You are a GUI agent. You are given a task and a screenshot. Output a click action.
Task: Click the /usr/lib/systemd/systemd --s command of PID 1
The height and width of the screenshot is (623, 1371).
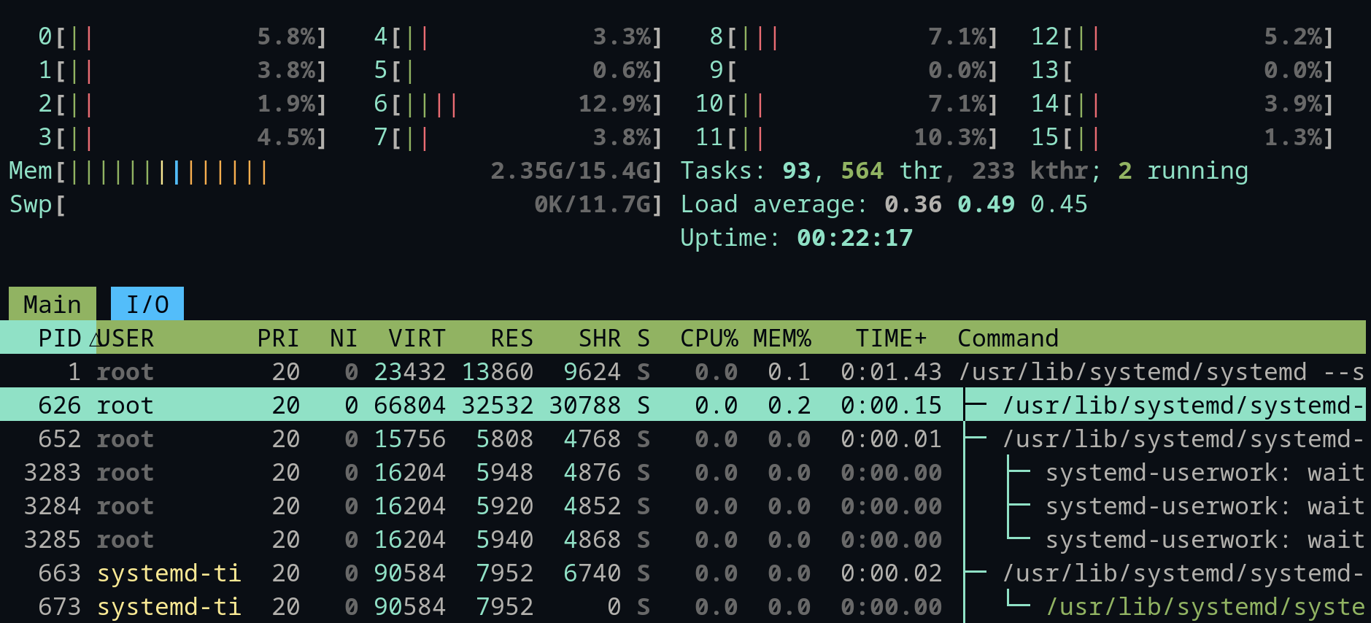click(1161, 372)
